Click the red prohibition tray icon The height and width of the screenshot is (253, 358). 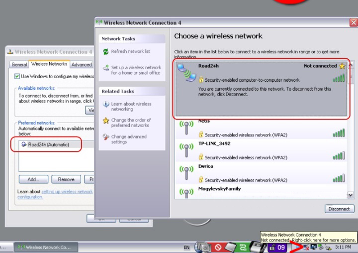coord(218,248)
